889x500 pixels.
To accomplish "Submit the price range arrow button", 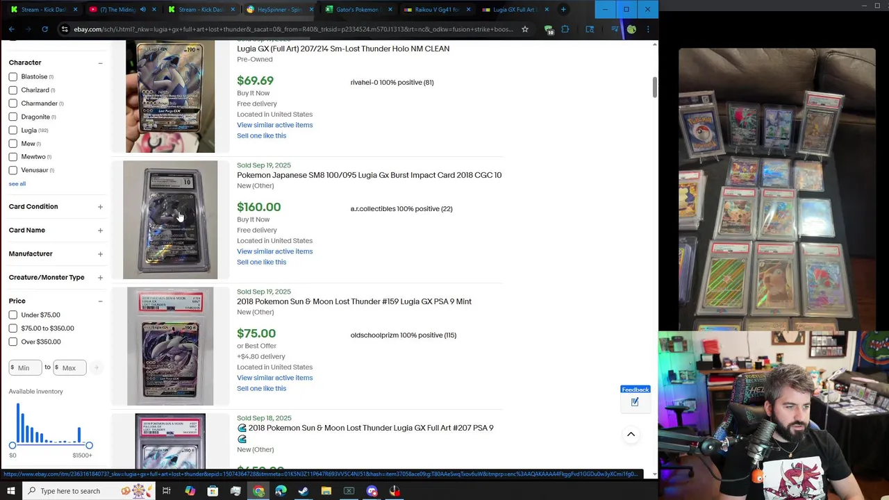I will pyautogui.click(x=96, y=367).
